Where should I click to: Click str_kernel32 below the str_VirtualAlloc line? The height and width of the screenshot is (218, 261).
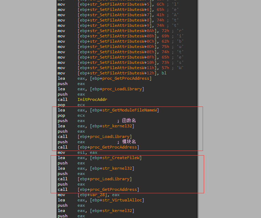pos(117,211)
